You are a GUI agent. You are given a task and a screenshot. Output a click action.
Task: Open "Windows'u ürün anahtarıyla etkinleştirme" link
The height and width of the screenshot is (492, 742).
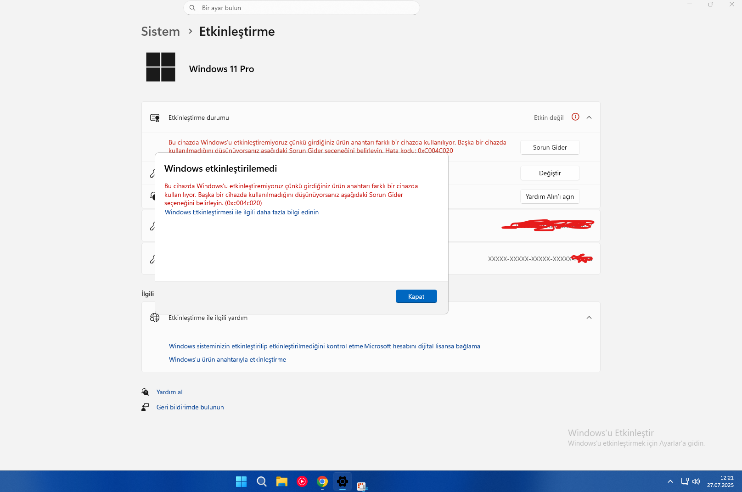[x=227, y=359]
